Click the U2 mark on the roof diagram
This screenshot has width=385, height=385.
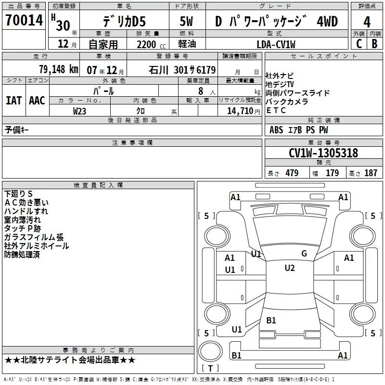(290, 268)
